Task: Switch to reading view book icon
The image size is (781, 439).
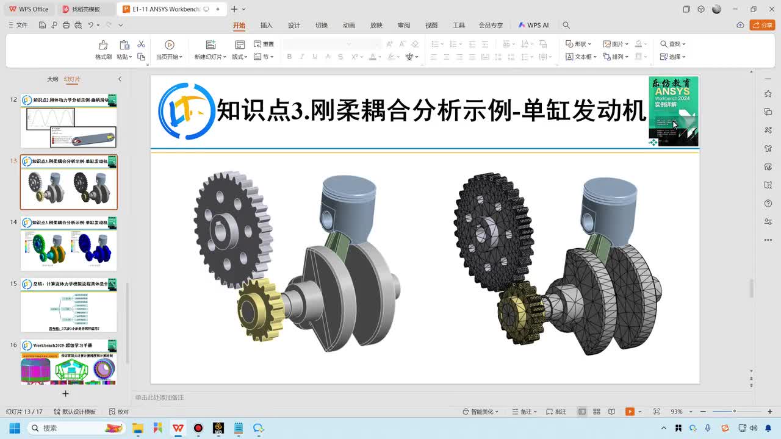Action: (611, 412)
